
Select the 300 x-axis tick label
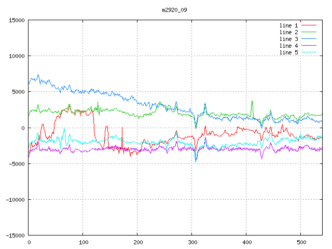[192, 242]
